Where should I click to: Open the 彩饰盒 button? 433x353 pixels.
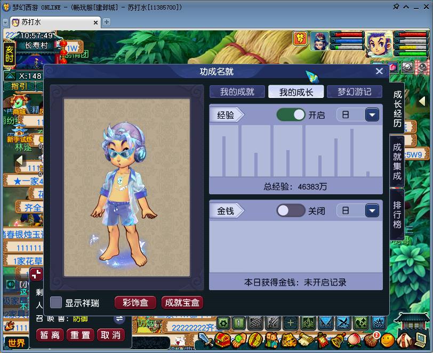pos(135,302)
